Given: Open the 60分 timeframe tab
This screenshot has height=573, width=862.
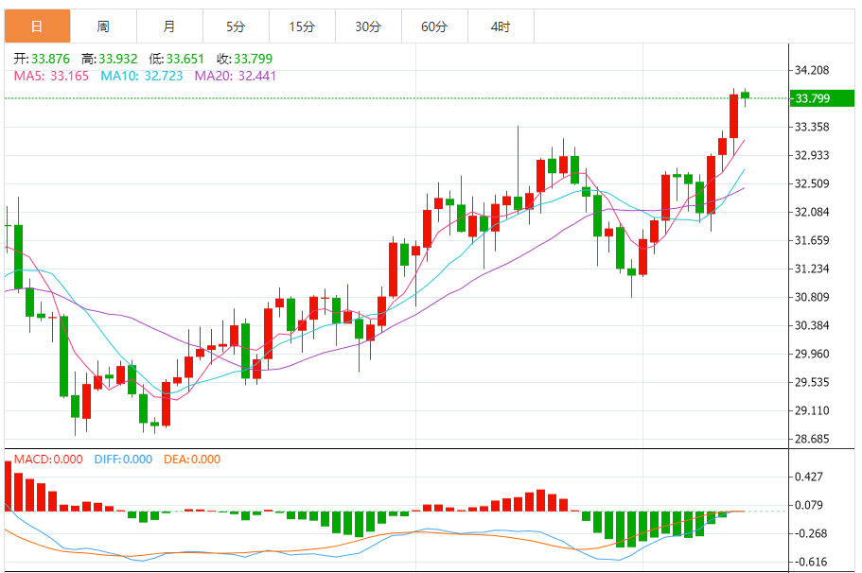Looking at the screenshot, I should tap(434, 26).
